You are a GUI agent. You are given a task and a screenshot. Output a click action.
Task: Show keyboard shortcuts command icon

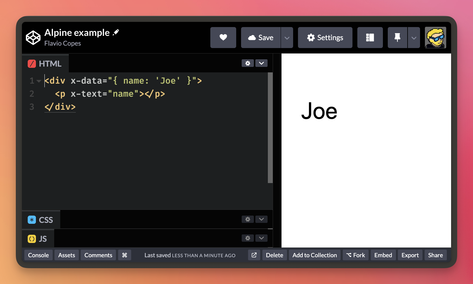point(124,255)
